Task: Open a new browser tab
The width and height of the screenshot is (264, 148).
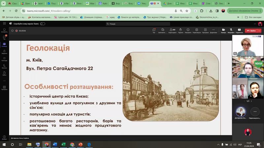Action: 229,3
